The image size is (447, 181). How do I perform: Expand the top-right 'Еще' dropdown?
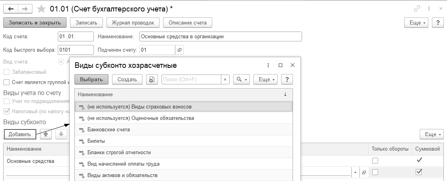417,23
